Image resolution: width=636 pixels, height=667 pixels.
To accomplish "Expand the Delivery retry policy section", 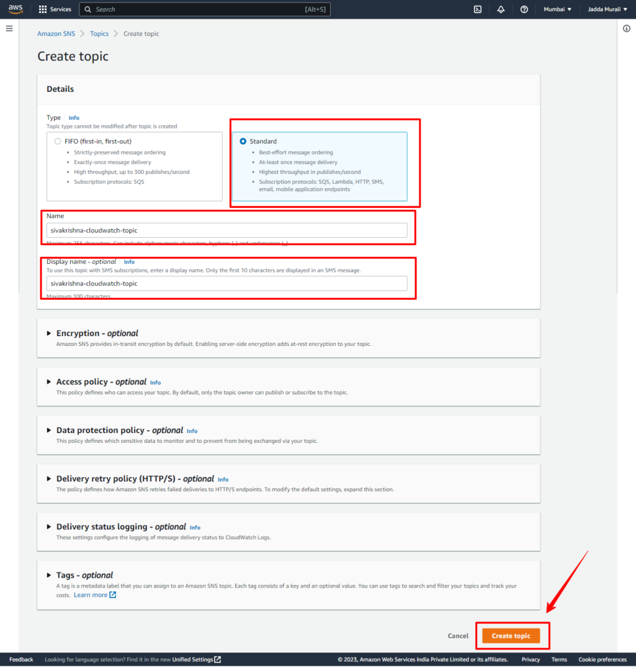I will tap(48, 479).
